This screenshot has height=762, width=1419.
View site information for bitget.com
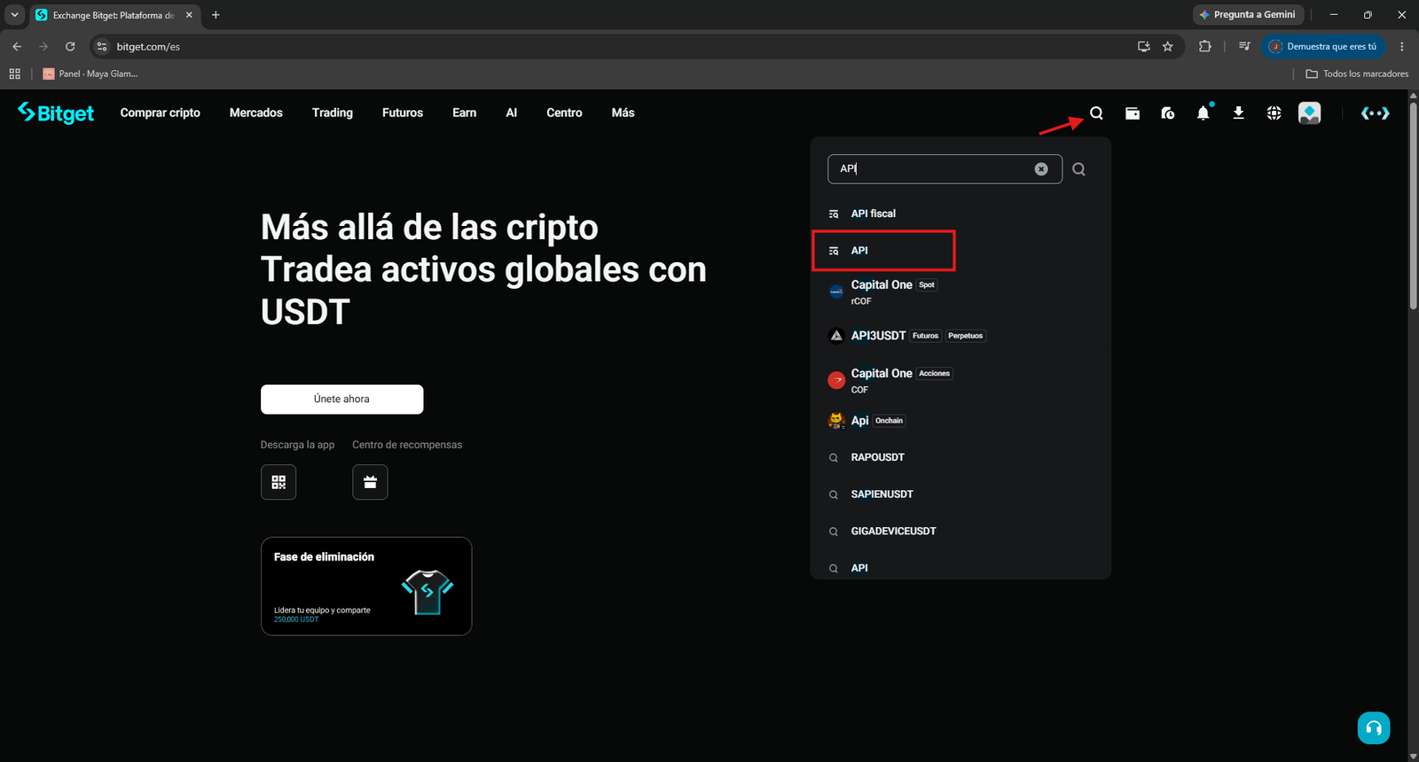[102, 46]
